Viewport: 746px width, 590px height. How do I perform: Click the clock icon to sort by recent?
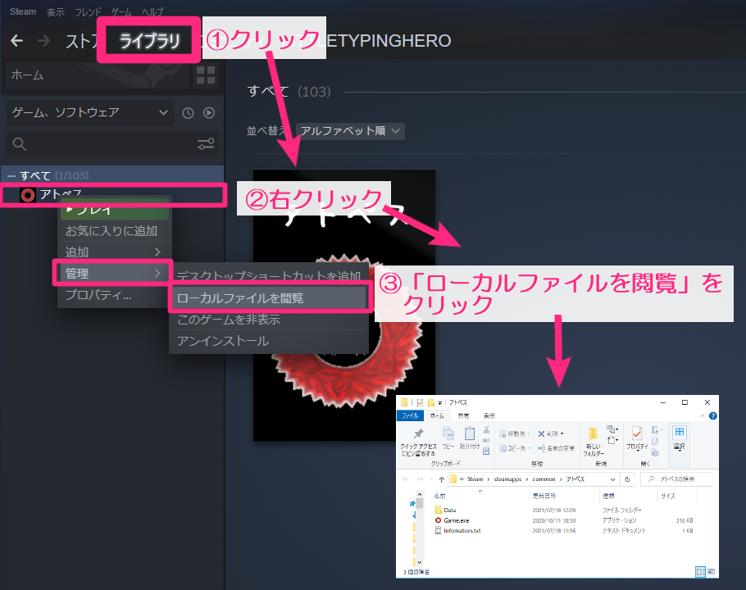(x=189, y=112)
